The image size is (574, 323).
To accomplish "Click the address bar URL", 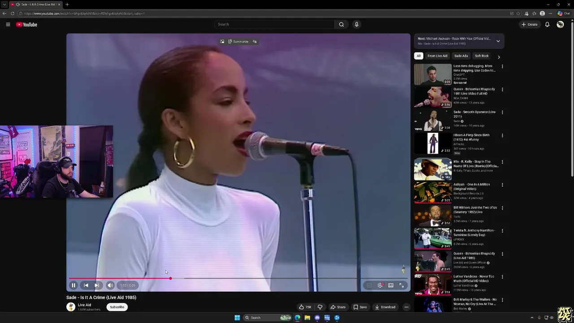I will pos(84,13).
